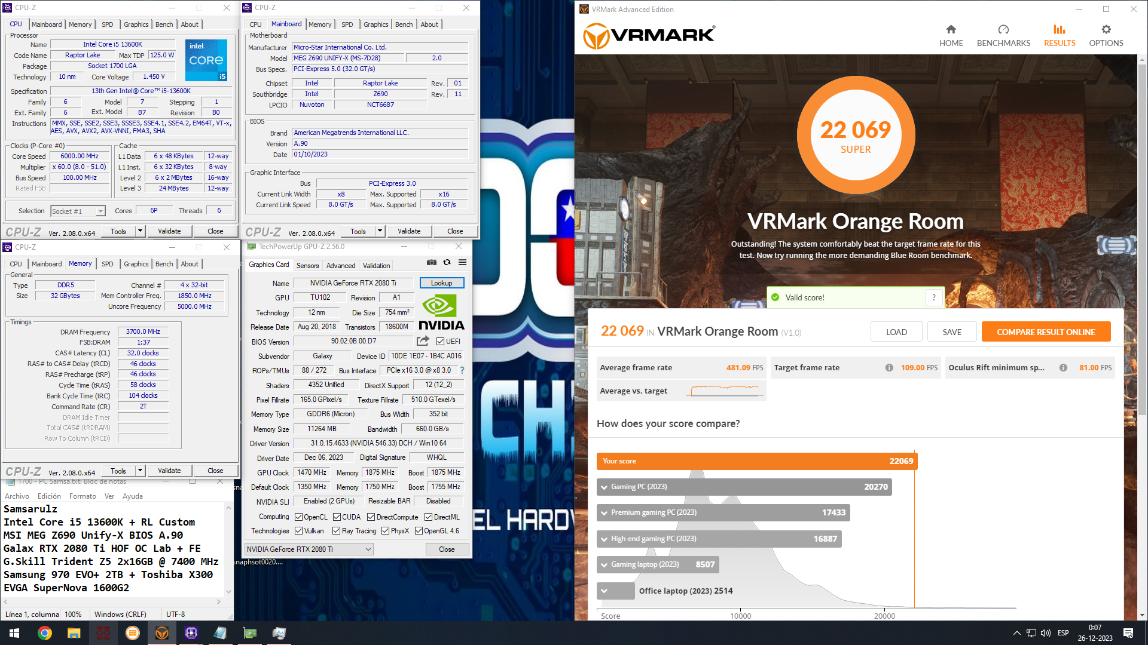
Task: Open the SPD tab in the Memory CPU-Z window
Action: (x=108, y=264)
